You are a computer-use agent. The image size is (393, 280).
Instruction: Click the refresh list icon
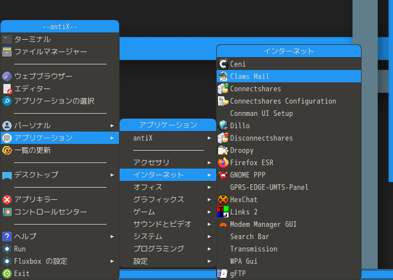coord(7,150)
